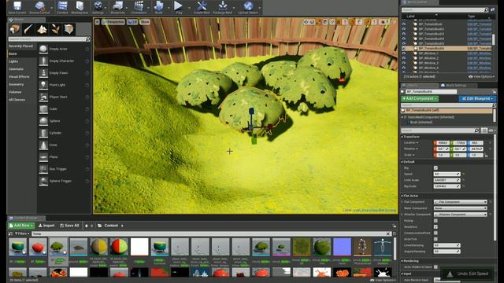Click the Player Start icon

tap(43, 97)
